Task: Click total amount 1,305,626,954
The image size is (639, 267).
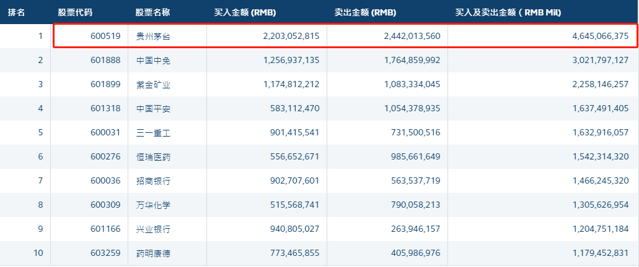Action: click(601, 205)
